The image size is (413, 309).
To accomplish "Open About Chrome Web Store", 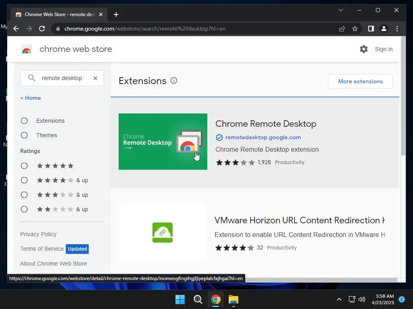I will [54, 264].
